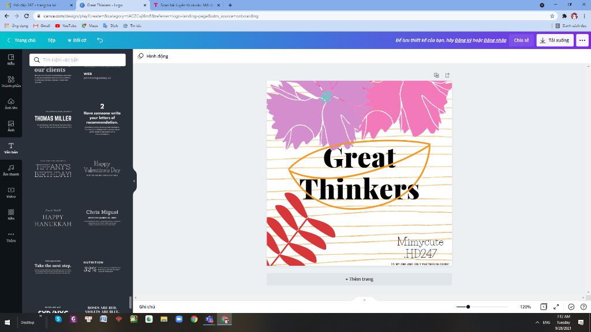Select the THOMAS MILLER text template
This screenshot has height=332, width=591.
(53, 119)
